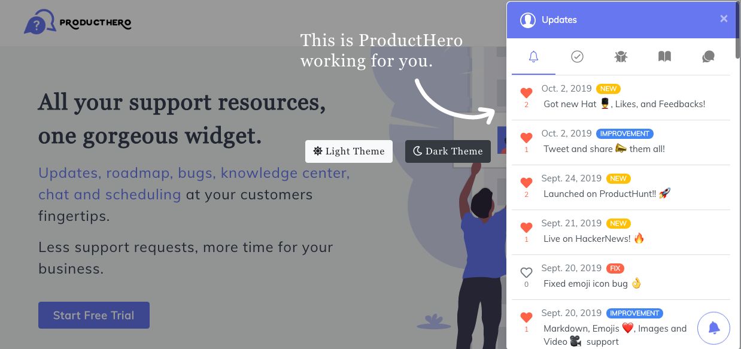Switch to Light Theme

click(x=349, y=151)
